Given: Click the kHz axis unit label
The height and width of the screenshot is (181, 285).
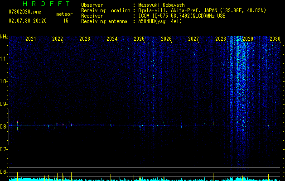Looking at the screenshot, I should pos(4,37).
